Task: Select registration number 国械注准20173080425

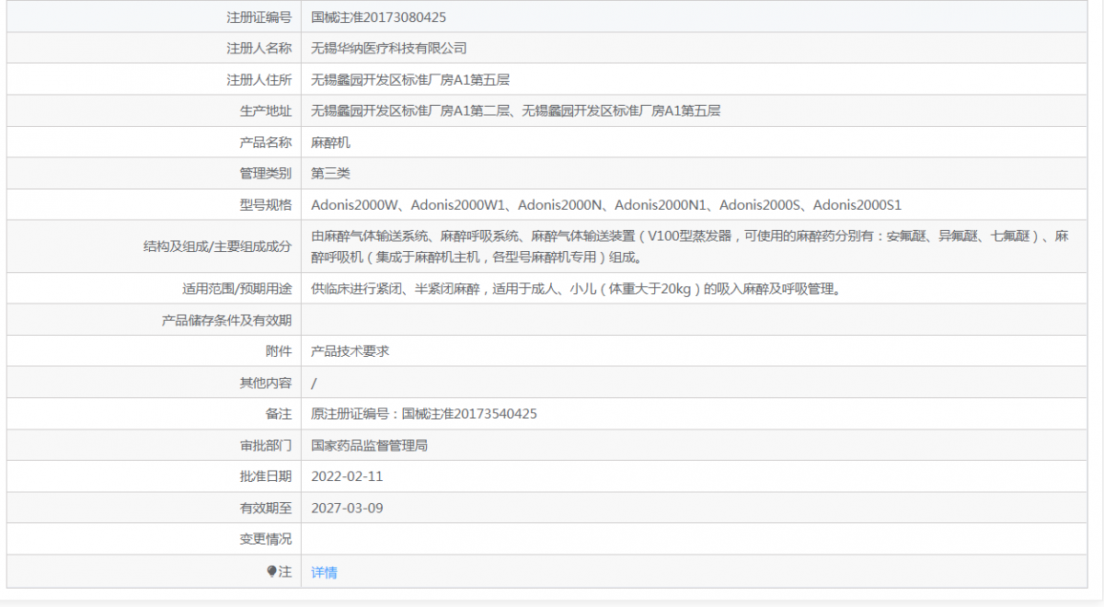Action: click(379, 17)
